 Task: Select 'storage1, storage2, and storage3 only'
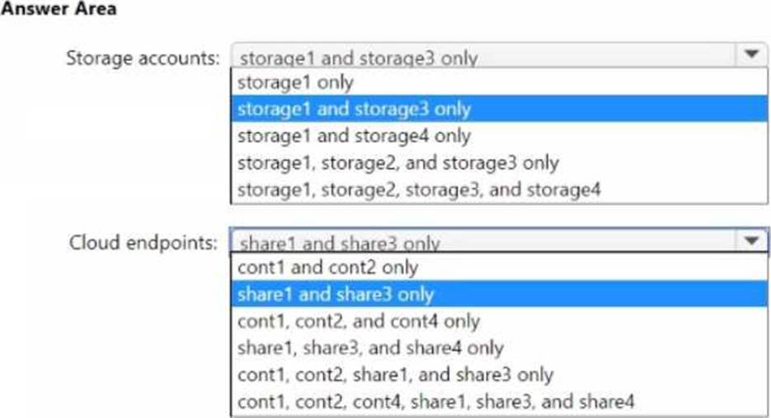pyautogui.click(x=397, y=162)
